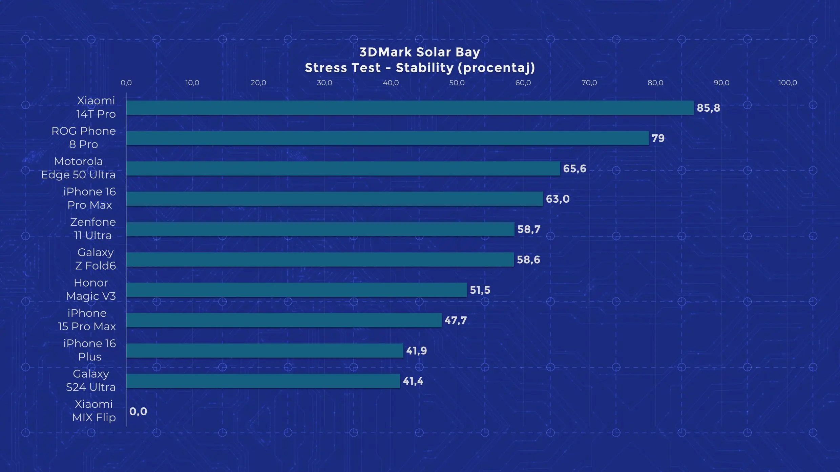Viewport: 840px width, 472px height.
Task: Click the value label '58,6'
Action: (528, 260)
